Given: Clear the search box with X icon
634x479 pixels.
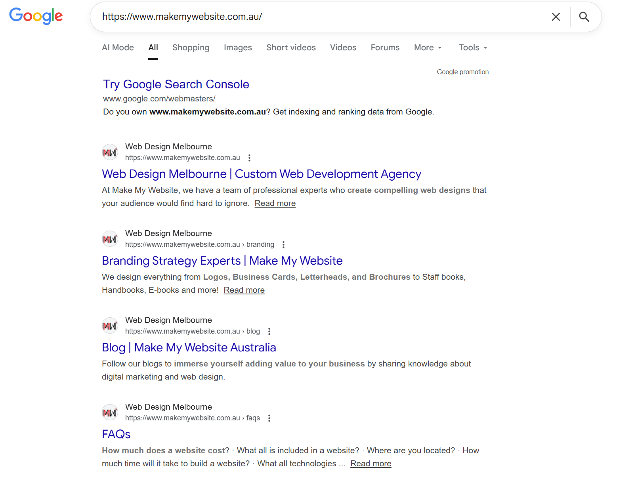Looking at the screenshot, I should (x=556, y=17).
